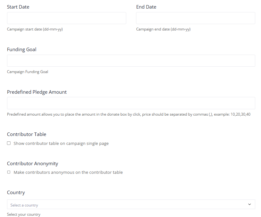Viewport: 261px width, 217px height.
Task: Click the Start Date input field
Action: 66,18
